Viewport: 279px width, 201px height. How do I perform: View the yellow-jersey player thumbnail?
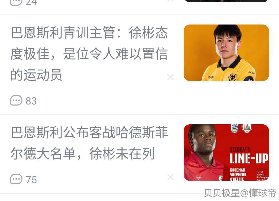226,53
